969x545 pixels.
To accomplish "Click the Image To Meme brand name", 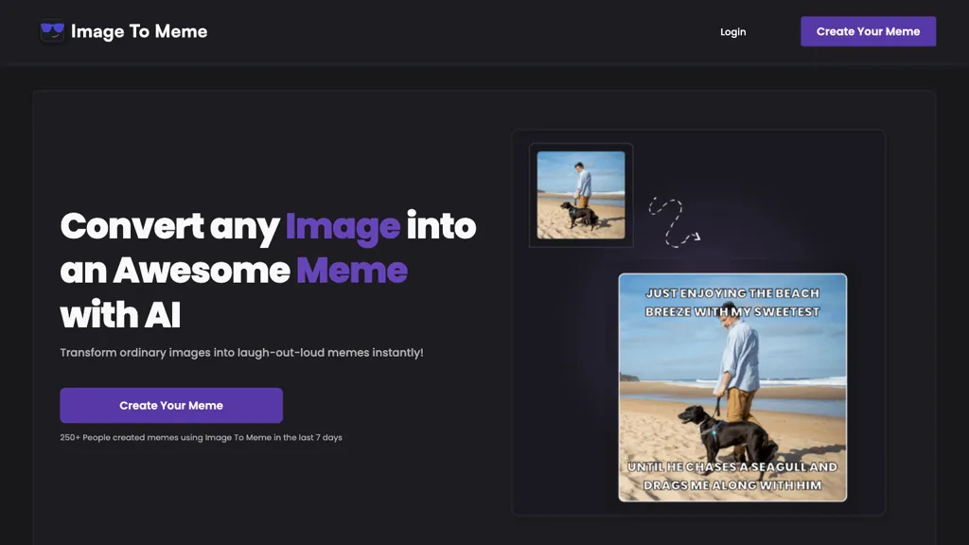I will point(139,31).
